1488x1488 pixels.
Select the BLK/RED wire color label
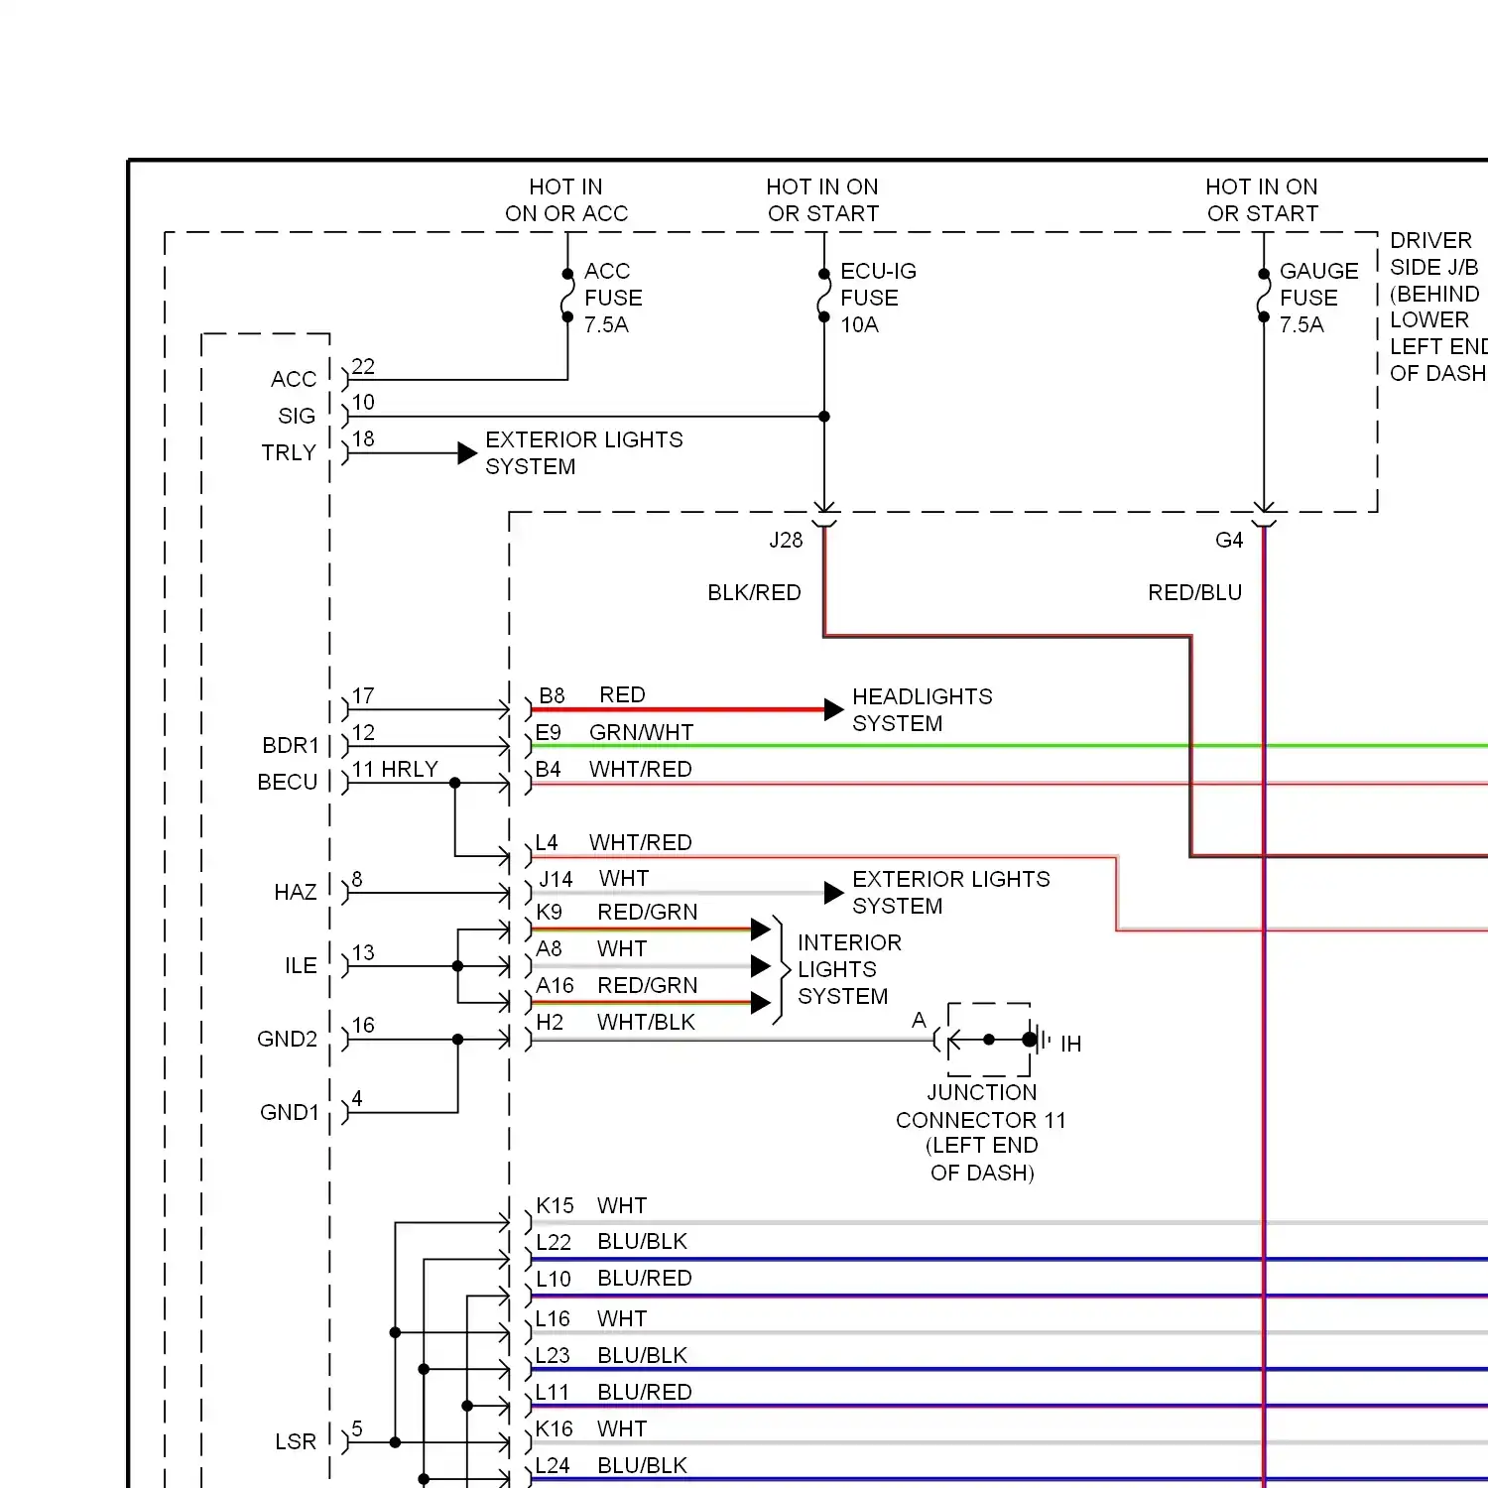pos(754,592)
